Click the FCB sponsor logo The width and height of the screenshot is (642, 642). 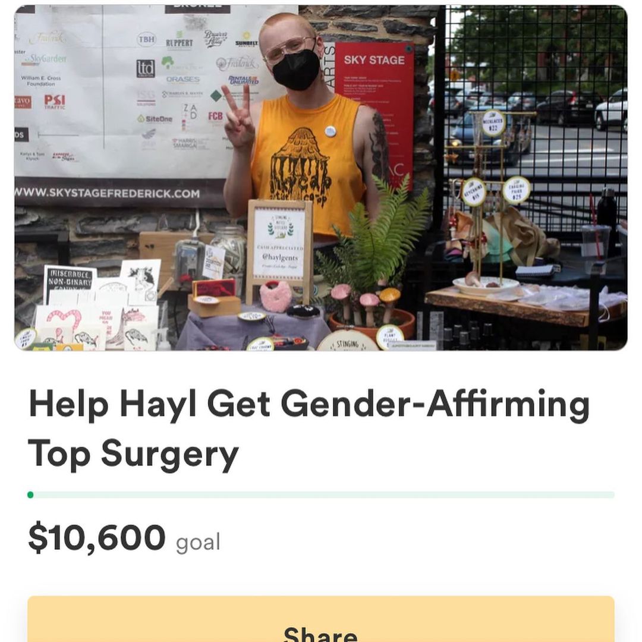[215, 117]
